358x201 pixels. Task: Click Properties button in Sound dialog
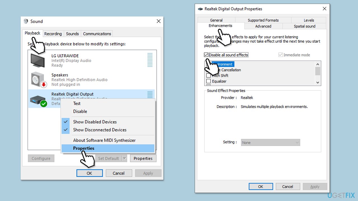143,158
